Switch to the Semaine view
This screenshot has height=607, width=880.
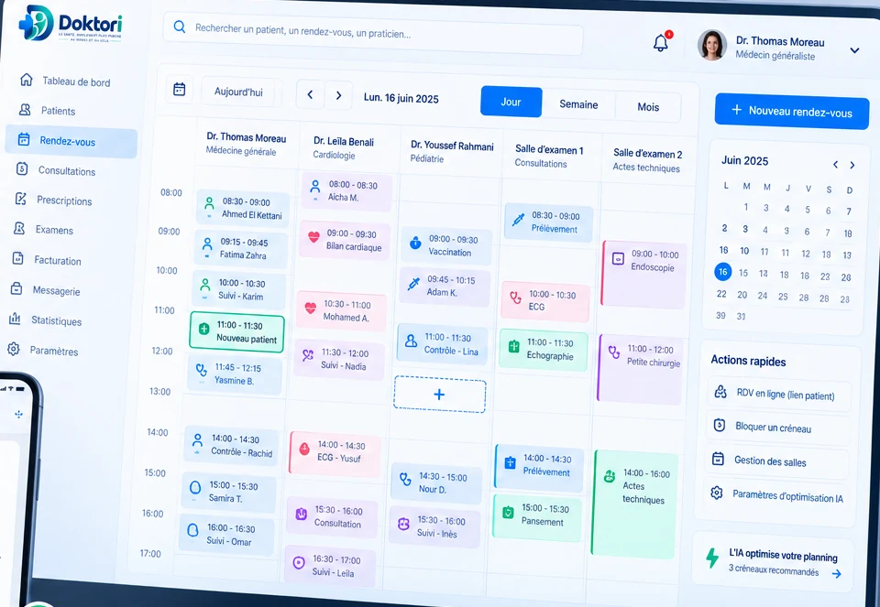pos(578,104)
